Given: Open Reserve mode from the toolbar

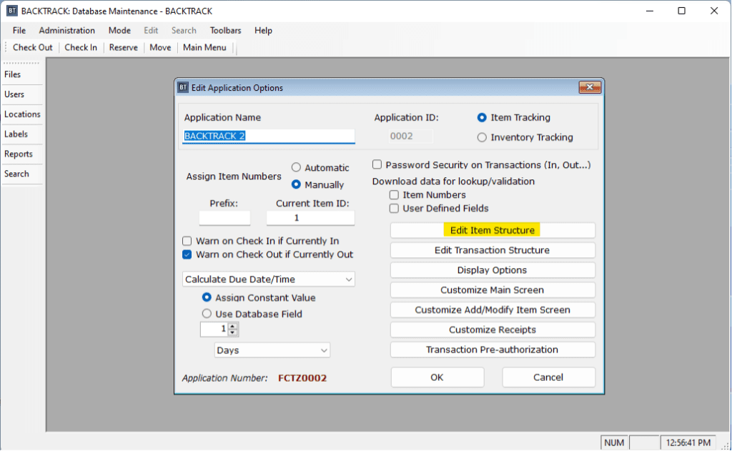Looking at the screenshot, I should coord(123,47).
